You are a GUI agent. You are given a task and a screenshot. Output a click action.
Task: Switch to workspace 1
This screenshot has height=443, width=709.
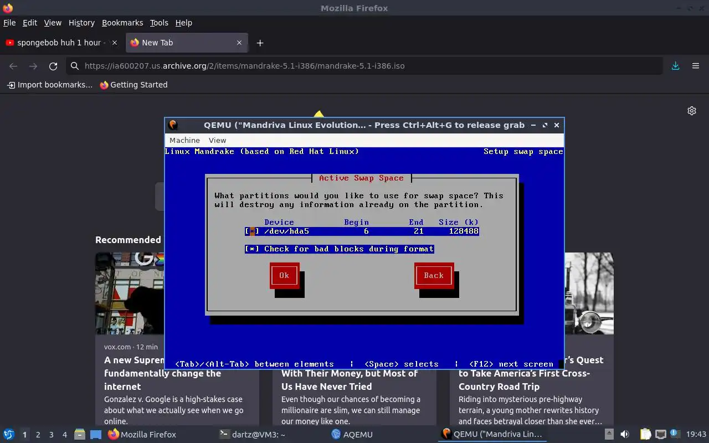pyautogui.click(x=24, y=435)
